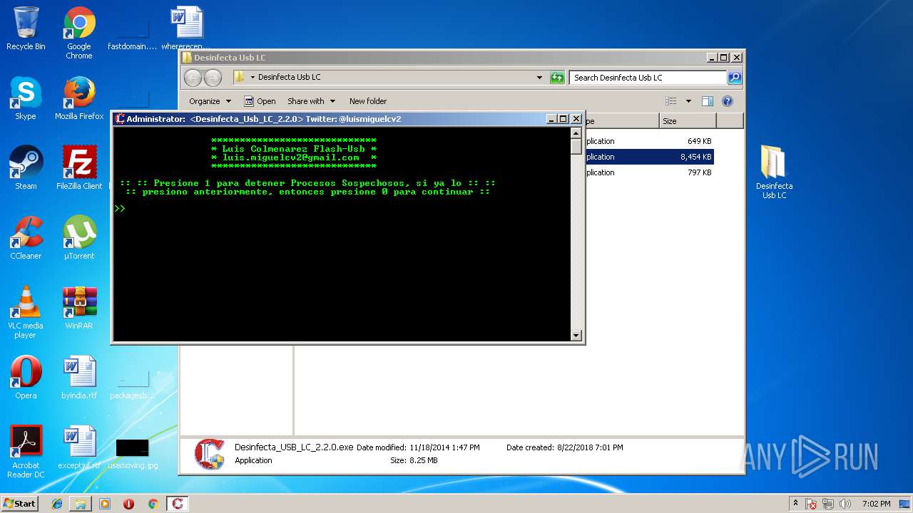Click the console scrollbar down arrow
913x513 pixels.
click(x=576, y=335)
